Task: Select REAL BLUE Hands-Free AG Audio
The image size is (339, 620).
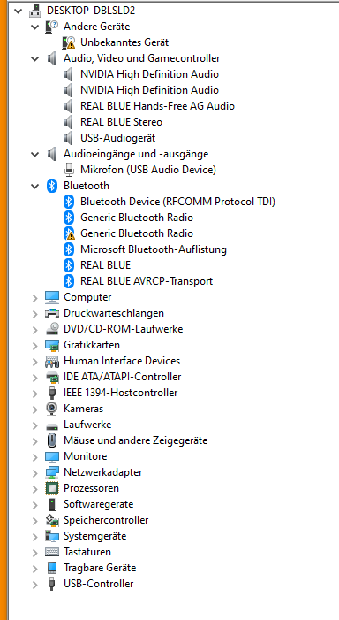Action: 157,106
